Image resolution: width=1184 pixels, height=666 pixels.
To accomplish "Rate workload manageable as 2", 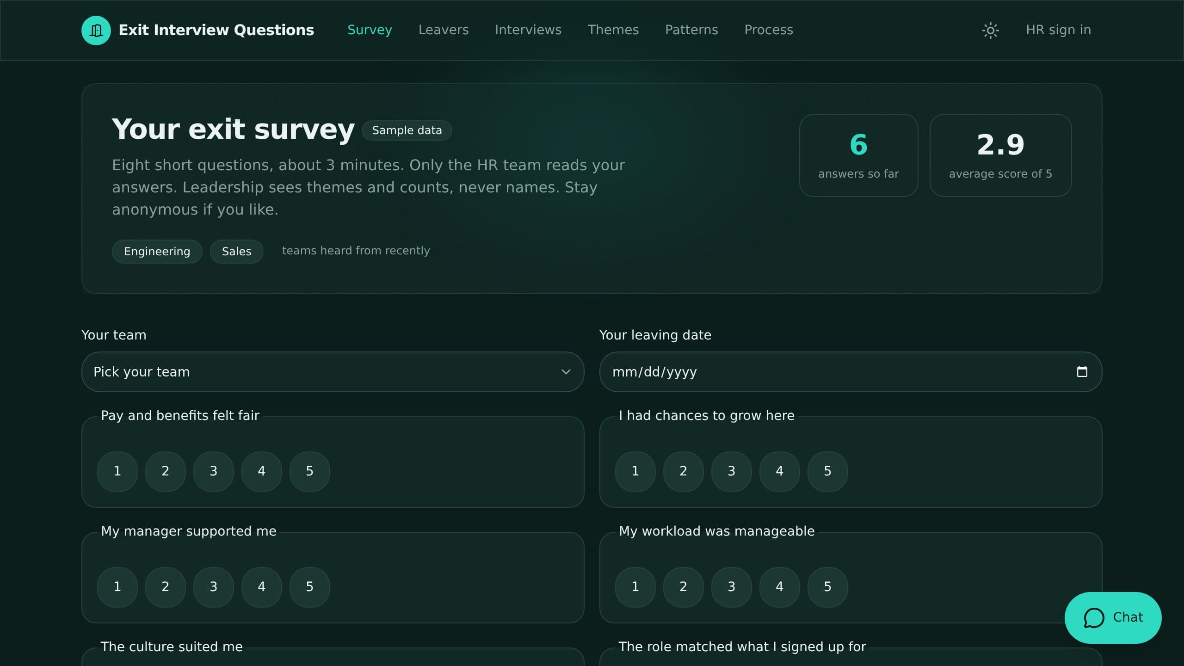I will pos(684,587).
